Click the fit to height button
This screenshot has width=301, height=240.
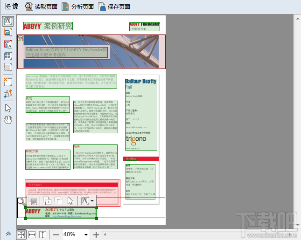click(42, 234)
